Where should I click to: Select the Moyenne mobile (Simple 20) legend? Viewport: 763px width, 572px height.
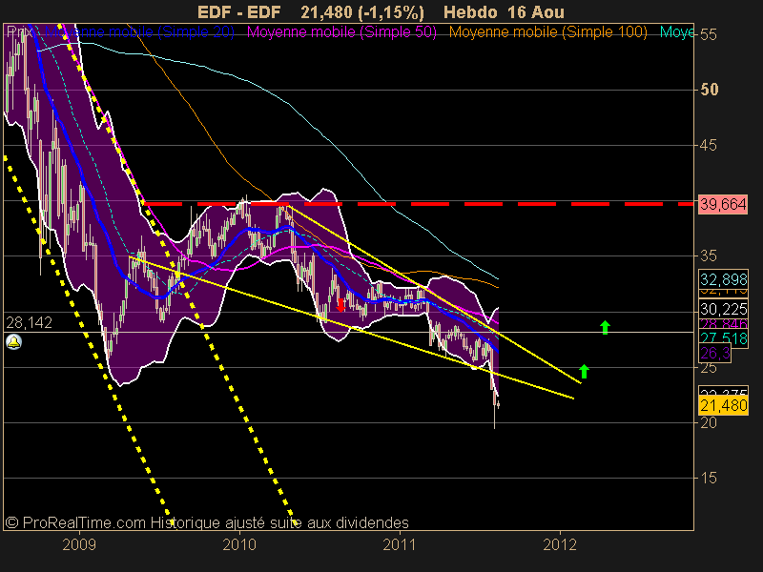click(x=140, y=32)
